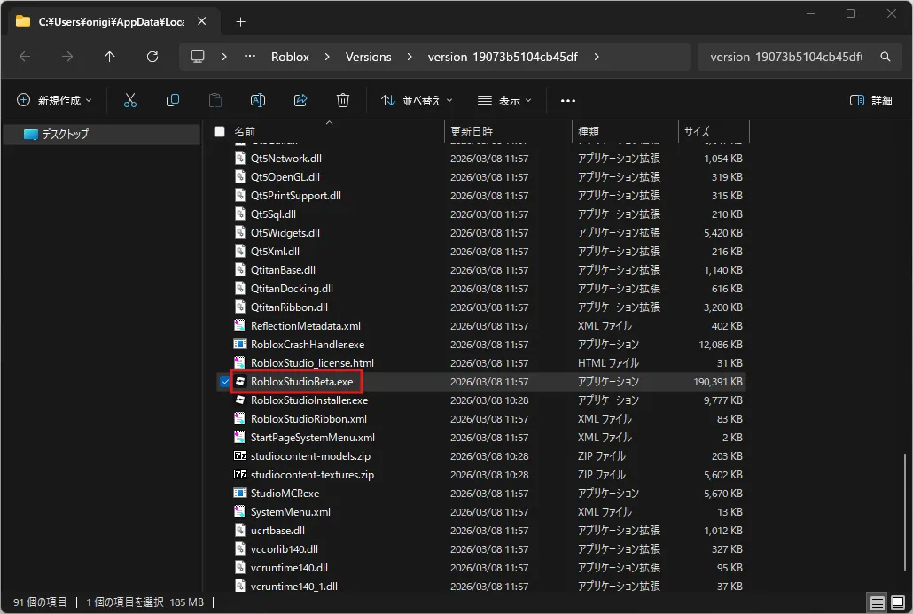Show hidden breadcrumb path with ellipsis
This screenshot has width=913, height=614.
pyautogui.click(x=250, y=57)
